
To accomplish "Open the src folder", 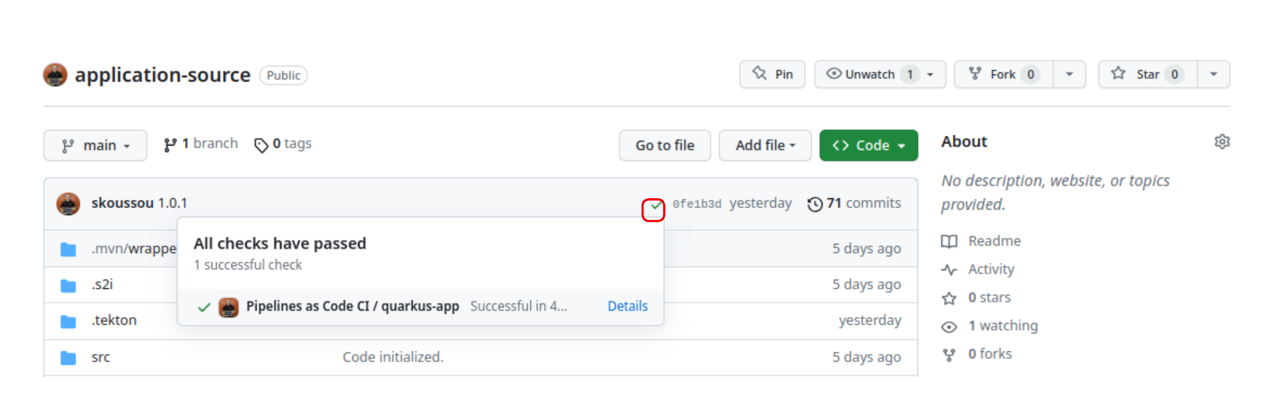I will tap(101, 357).
